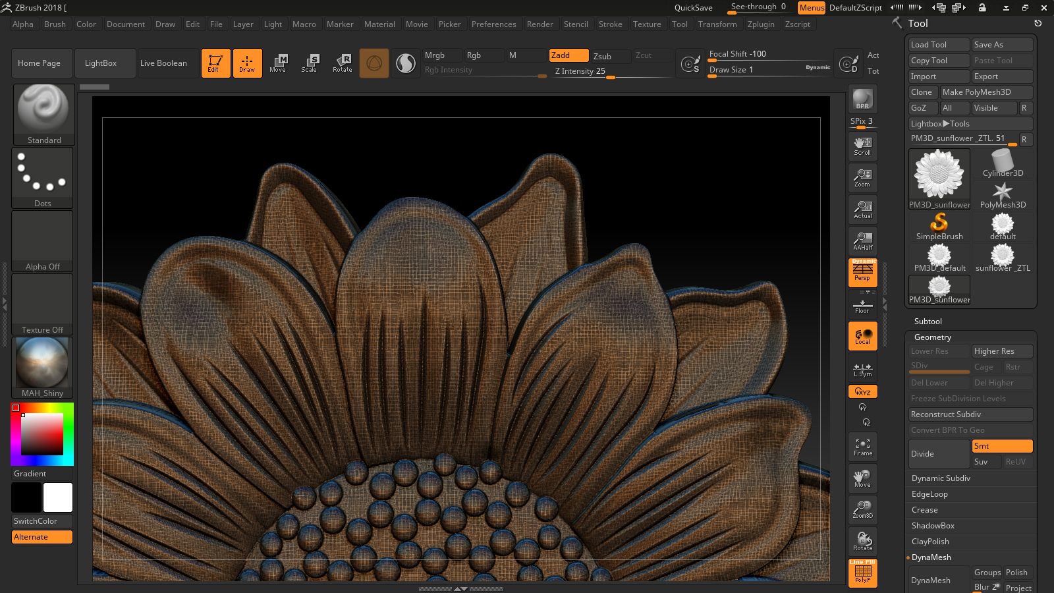The height and width of the screenshot is (593, 1054).
Task: Frame the mesh with the Frame icon
Action: pyautogui.click(x=862, y=447)
